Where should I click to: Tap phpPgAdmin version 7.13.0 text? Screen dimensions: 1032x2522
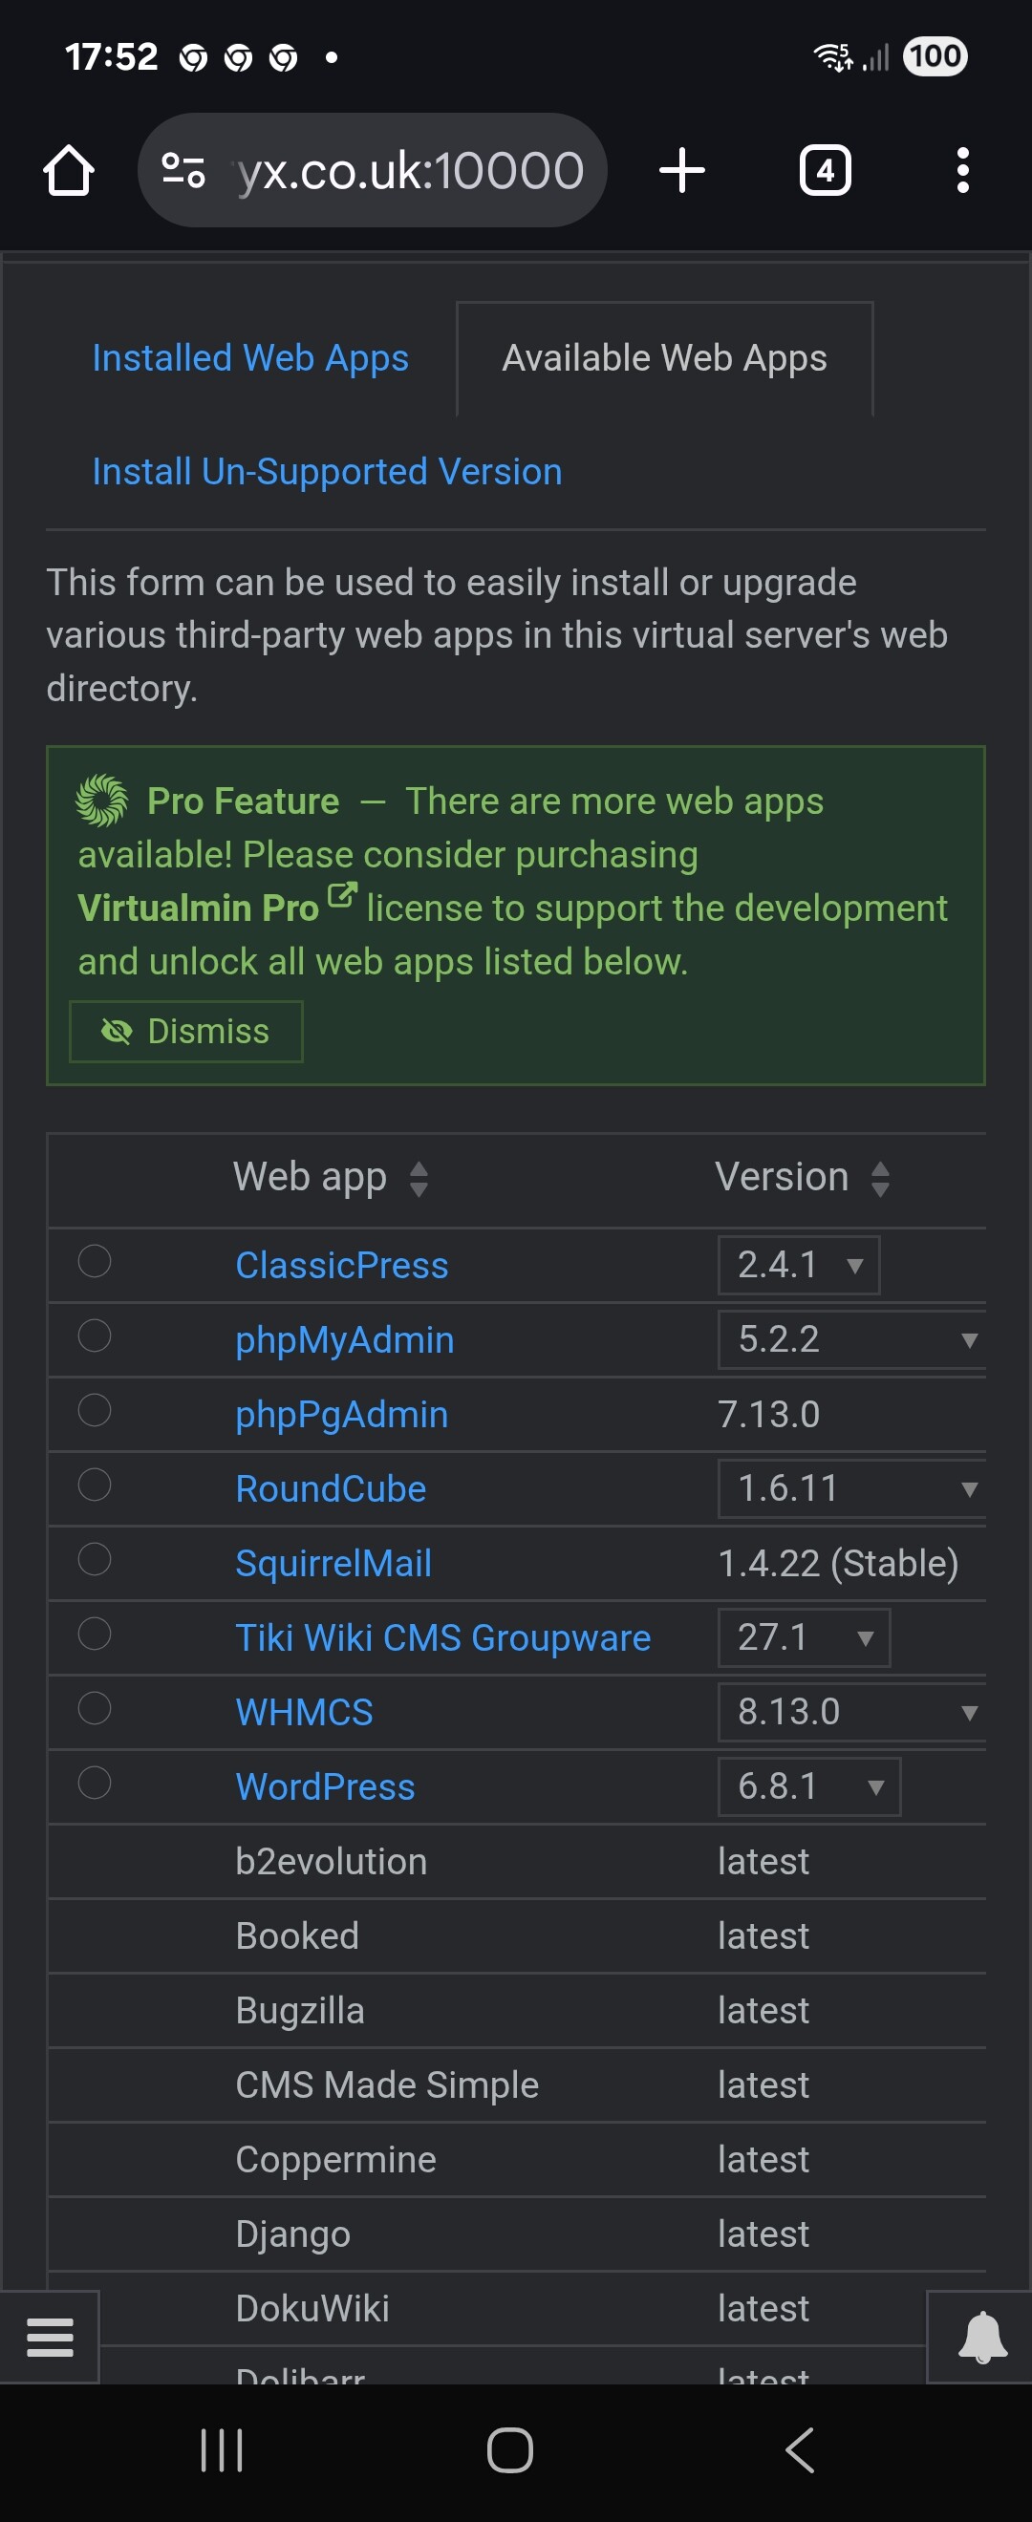(x=768, y=1414)
